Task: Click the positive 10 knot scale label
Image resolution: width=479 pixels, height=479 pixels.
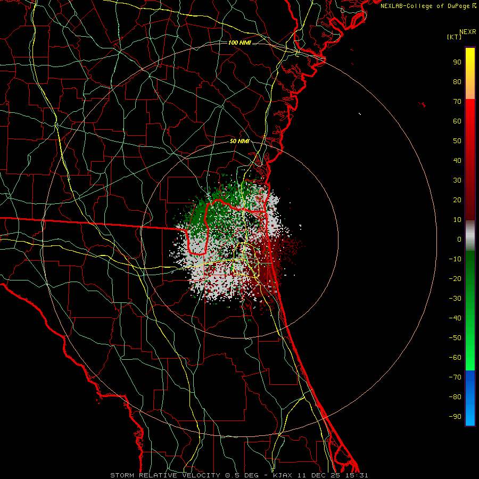Action: click(x=457, y=220)
